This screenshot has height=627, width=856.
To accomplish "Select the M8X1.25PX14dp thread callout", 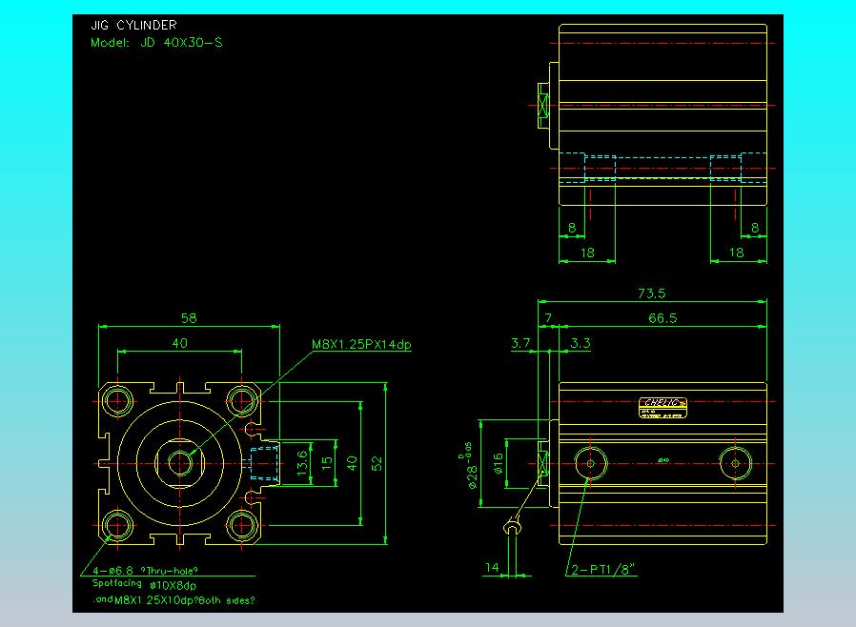I will click(x=361, y=344).
